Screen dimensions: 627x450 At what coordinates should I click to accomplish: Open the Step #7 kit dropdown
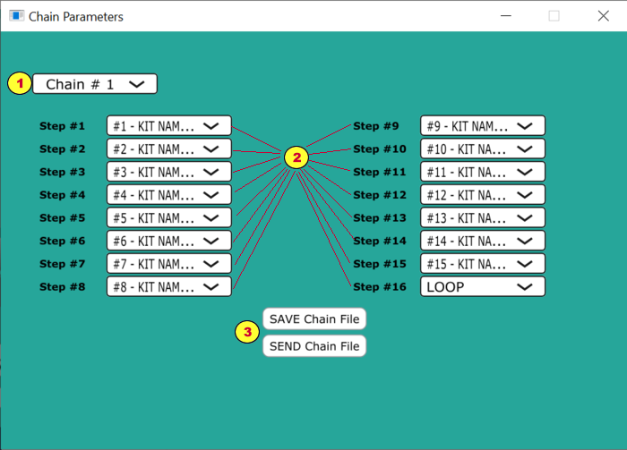[169, 264]
